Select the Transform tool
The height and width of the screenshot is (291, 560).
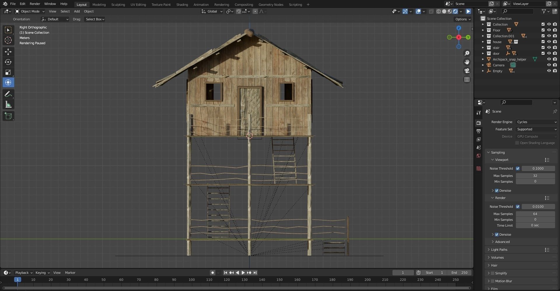(x=8, y=82)
